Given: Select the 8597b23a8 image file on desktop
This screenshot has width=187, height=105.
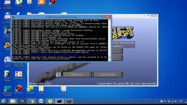Looking at the screenshot, I should tap(19, 75).
